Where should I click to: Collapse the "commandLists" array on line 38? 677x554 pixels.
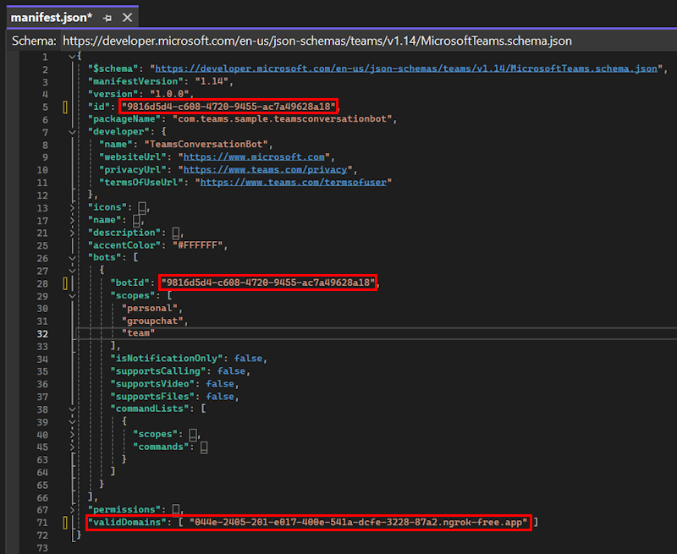coord(72,409)
